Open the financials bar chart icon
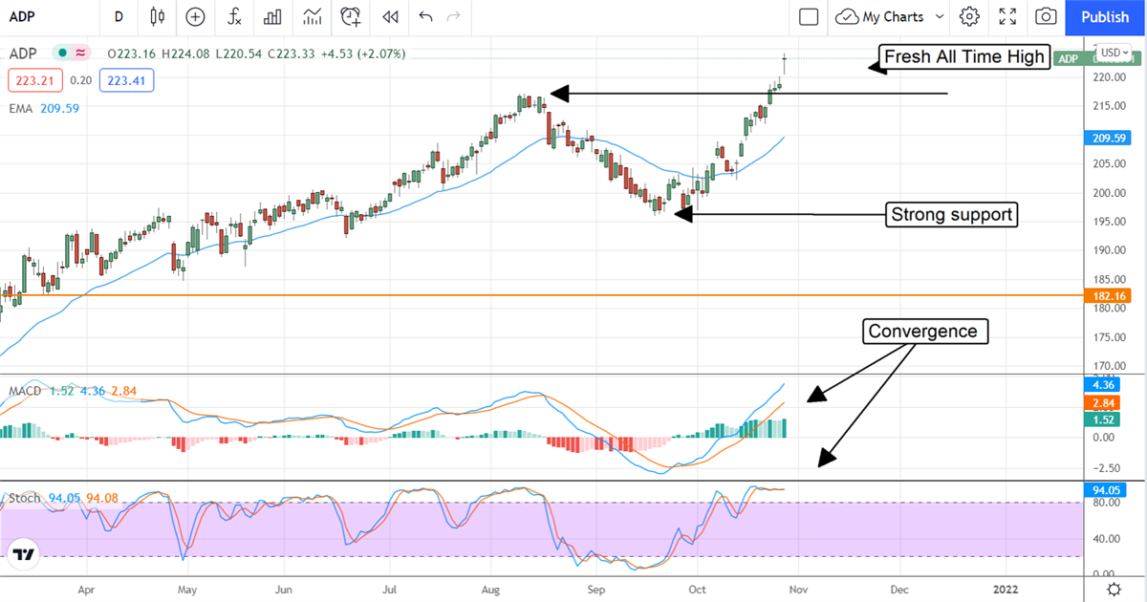This screenshot has height=602, width=1147. [272, 16]
